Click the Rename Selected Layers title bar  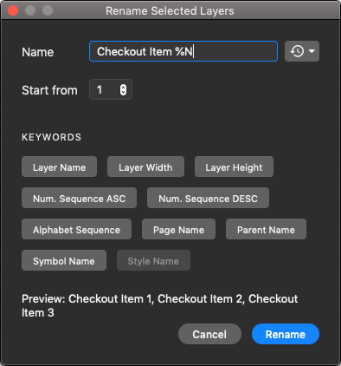pyautogui.click(x=170, y=10)
